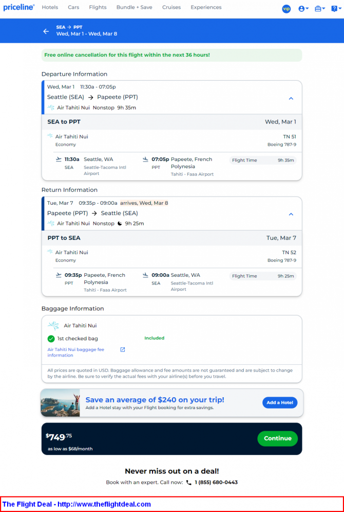Viewport: 344px width, 512px height.
Task: Click the green Continue button
Action: 278,438
